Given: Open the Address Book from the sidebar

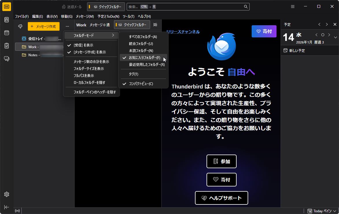Looking at the screenshot, I should pos(6,20).
